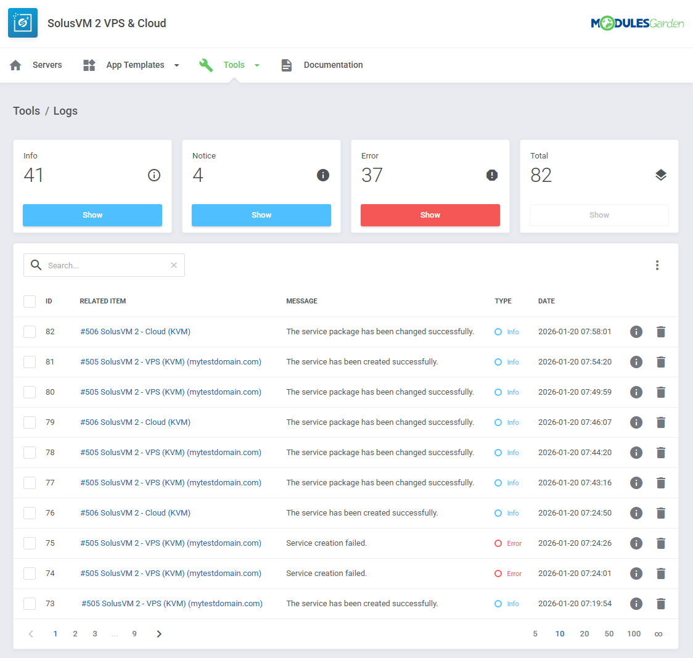Select the checkbox for log ID 82

pyautogui.click(x=30, y=332)
